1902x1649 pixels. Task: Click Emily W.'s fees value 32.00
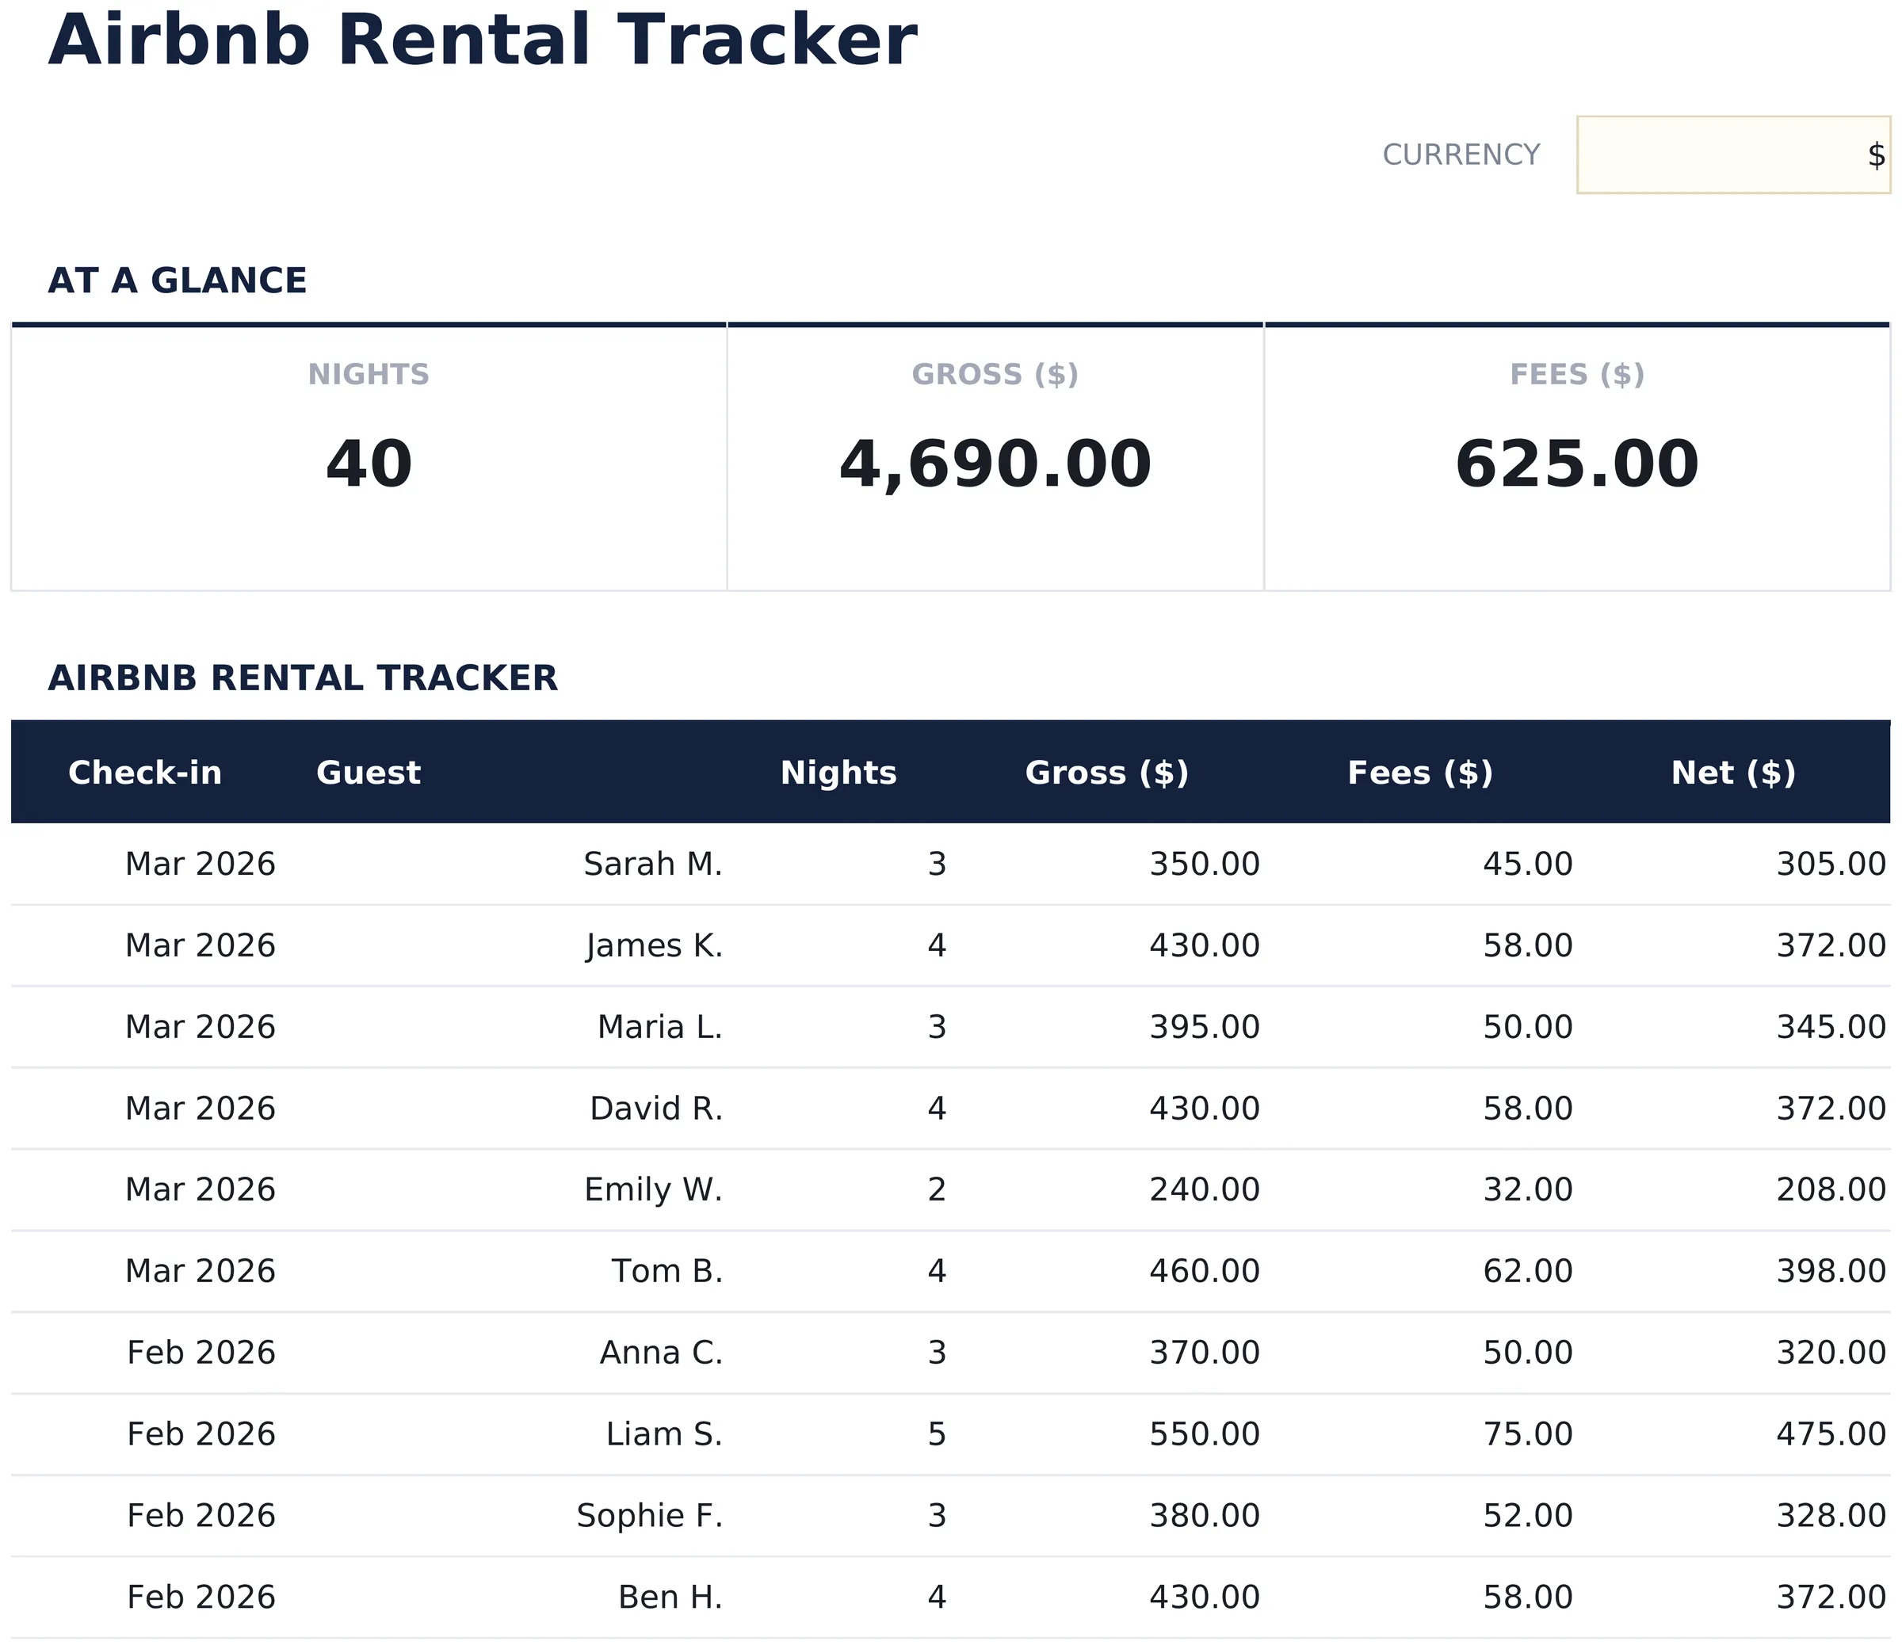pyautogui.click(x=1527, y=1190)
